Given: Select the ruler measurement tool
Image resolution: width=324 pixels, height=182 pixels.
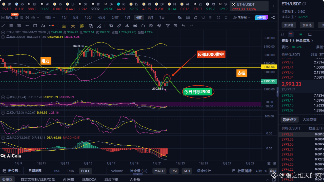Looking at the screenshot, I should pyautogui.click(x=119, y=26).
